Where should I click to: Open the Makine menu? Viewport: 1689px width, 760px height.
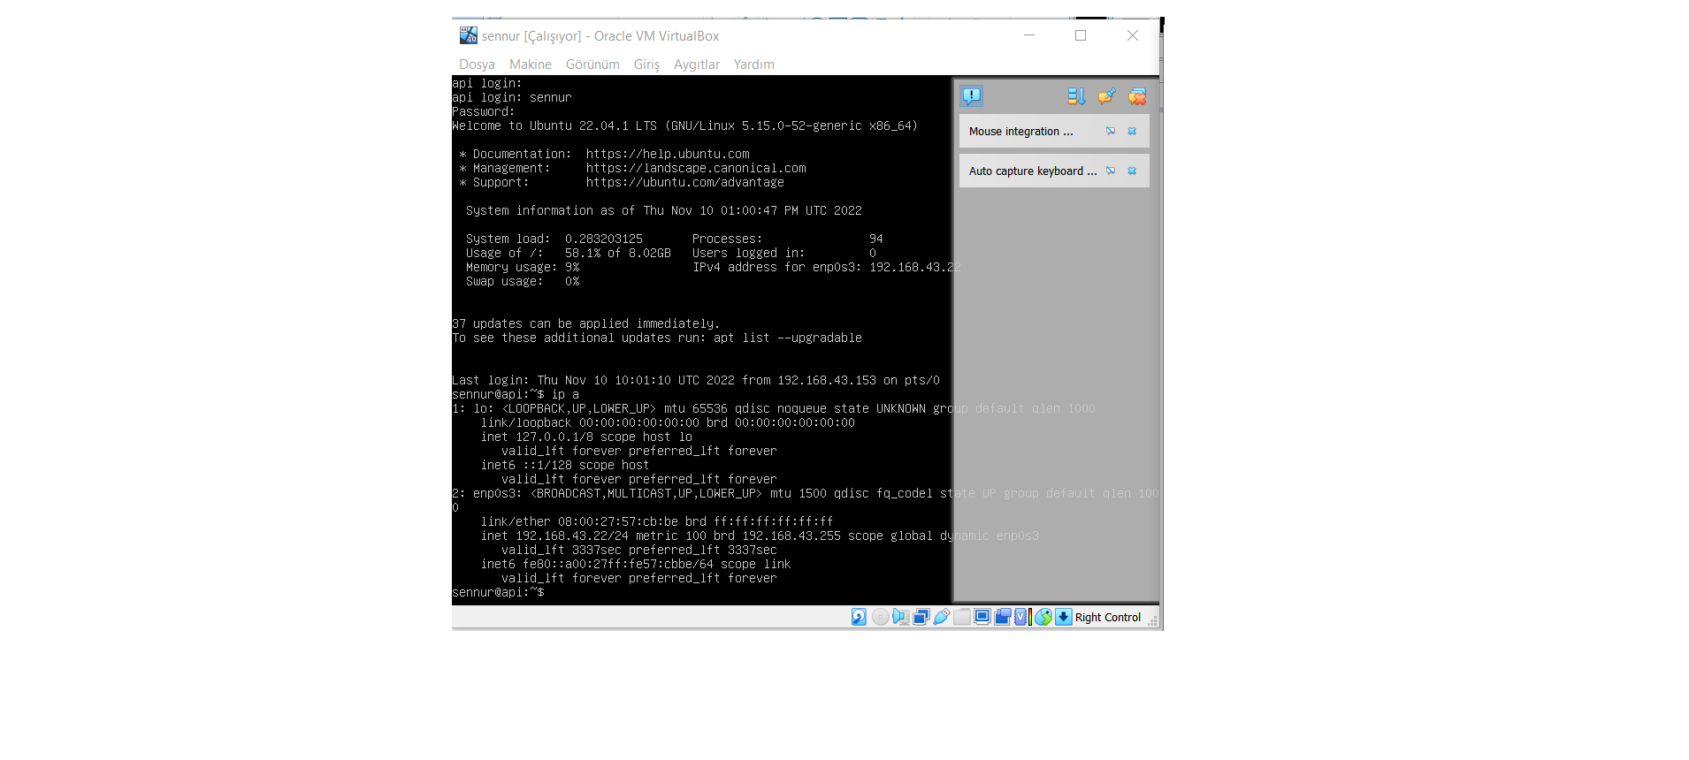pos(530,65)
